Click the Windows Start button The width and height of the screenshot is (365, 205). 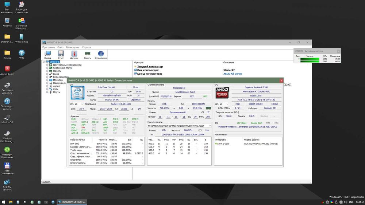pos(4,202)
